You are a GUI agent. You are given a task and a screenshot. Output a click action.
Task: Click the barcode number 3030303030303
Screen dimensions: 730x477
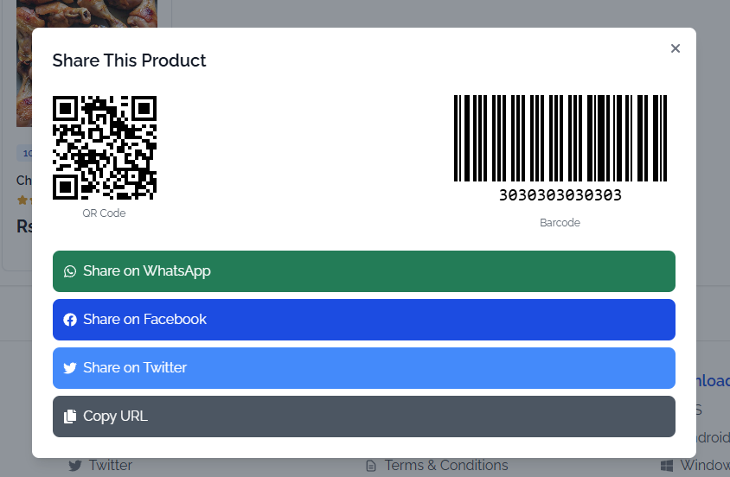tap(560, 194)
